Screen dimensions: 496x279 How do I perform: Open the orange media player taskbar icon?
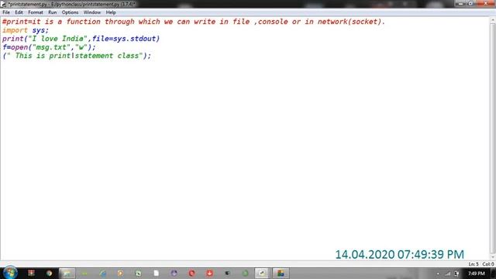[121, 274]
